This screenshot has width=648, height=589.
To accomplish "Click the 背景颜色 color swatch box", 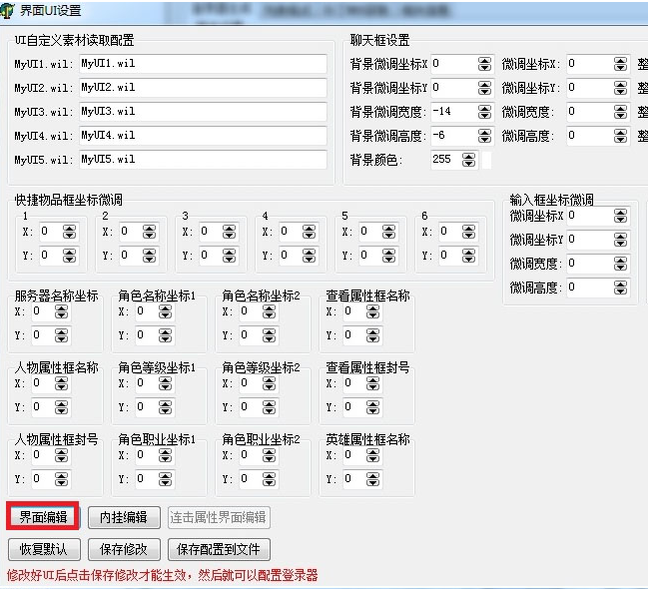I will tap(486, 160).
